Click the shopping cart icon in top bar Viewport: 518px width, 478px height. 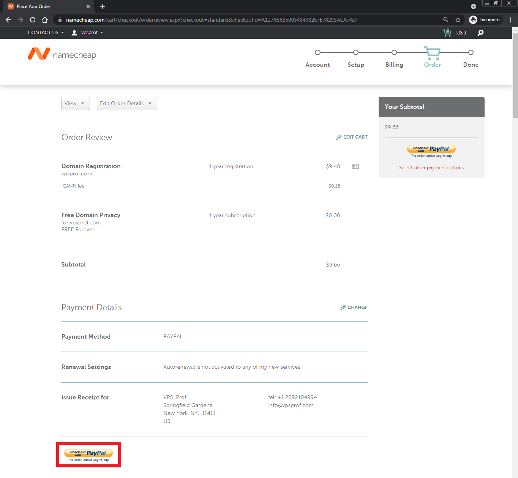(447, 33)
